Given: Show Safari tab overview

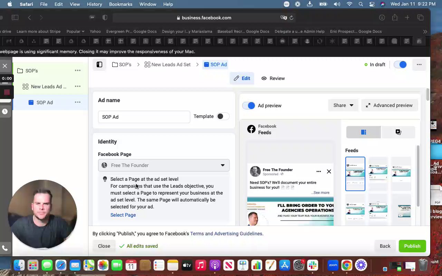Looking at the screenshot, I should (x=421, y=18).
